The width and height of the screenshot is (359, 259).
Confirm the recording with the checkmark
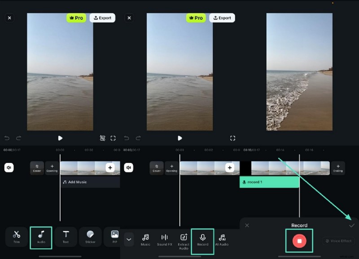click(x=352, y=226)
